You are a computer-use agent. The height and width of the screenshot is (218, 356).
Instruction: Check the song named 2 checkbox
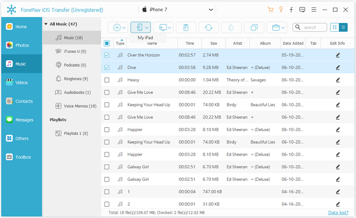[107, 204]
